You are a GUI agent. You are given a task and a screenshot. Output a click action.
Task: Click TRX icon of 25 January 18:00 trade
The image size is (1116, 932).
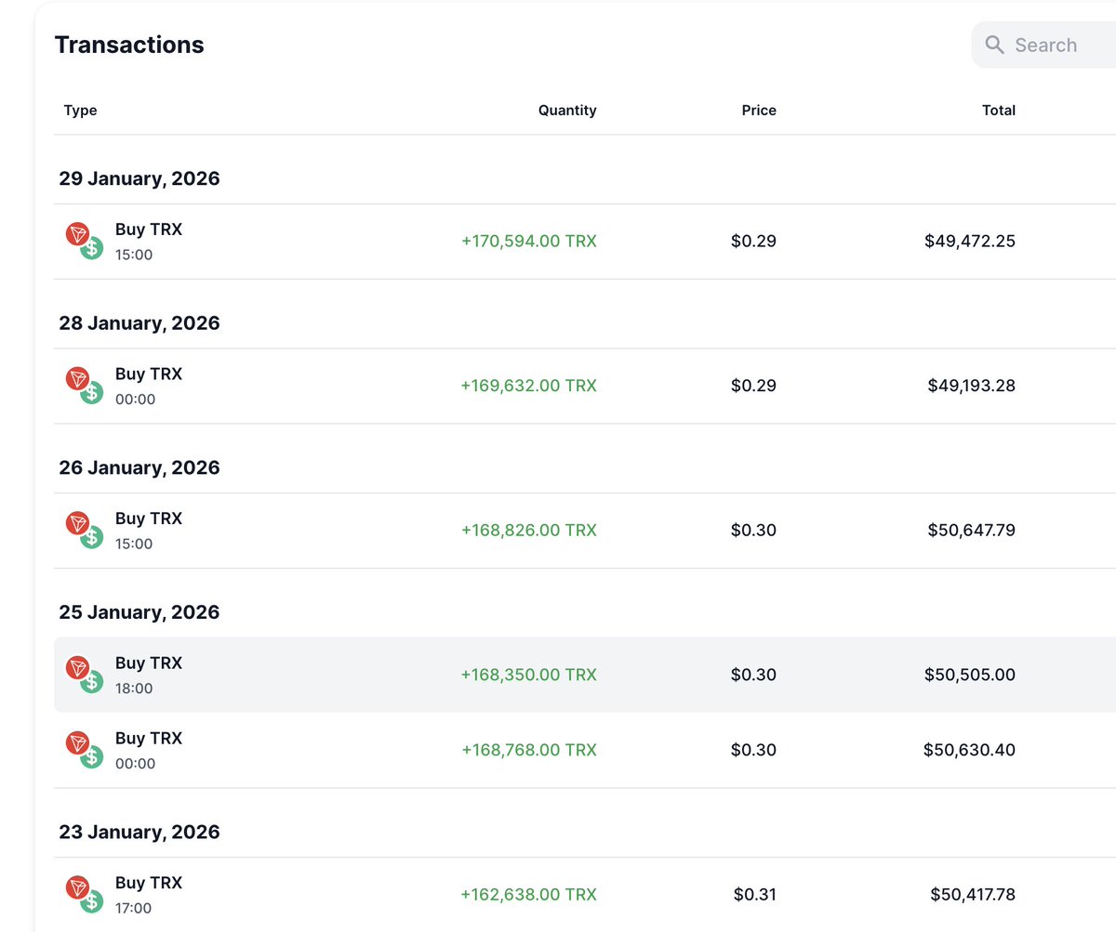[78, 668]
